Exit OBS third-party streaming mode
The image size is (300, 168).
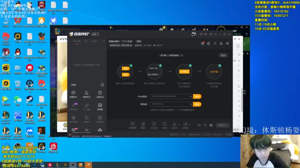pos(223,55)
